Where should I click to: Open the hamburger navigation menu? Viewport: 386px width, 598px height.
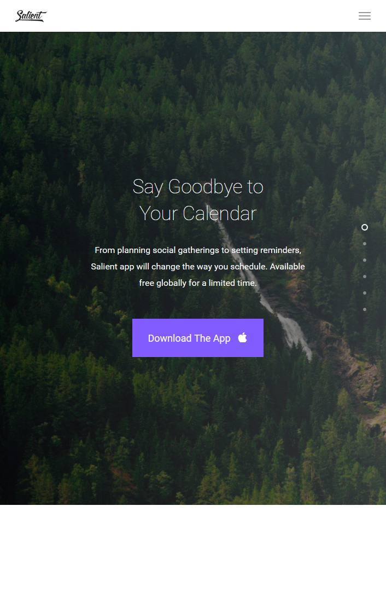pos(364,16)
